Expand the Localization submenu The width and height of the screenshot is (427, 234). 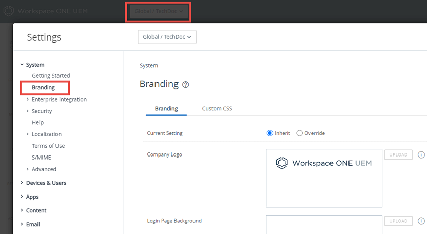coord(28,134)
